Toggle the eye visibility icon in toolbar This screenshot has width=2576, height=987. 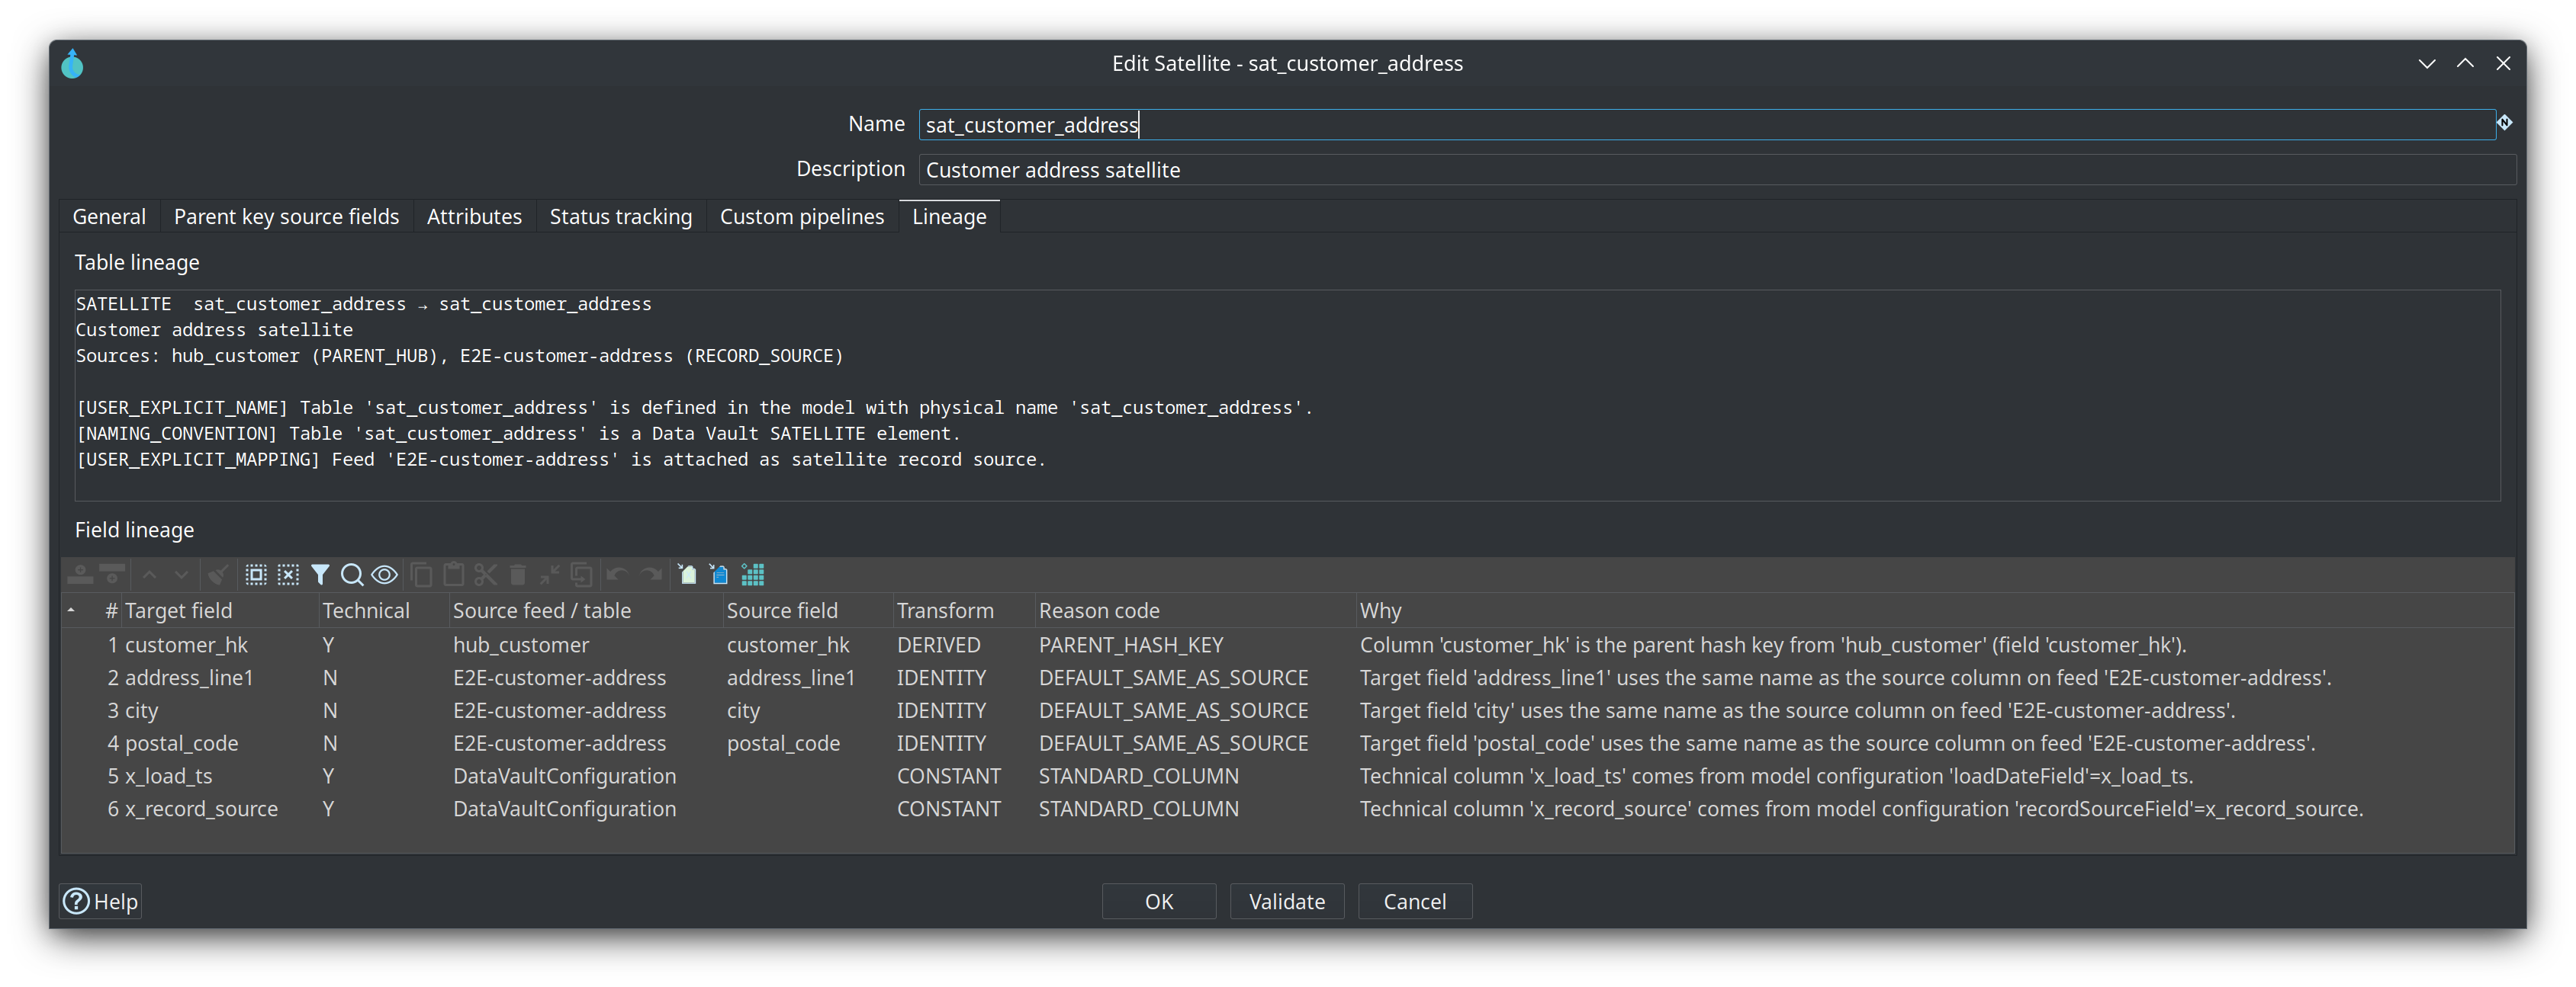(x=385, y=575)
